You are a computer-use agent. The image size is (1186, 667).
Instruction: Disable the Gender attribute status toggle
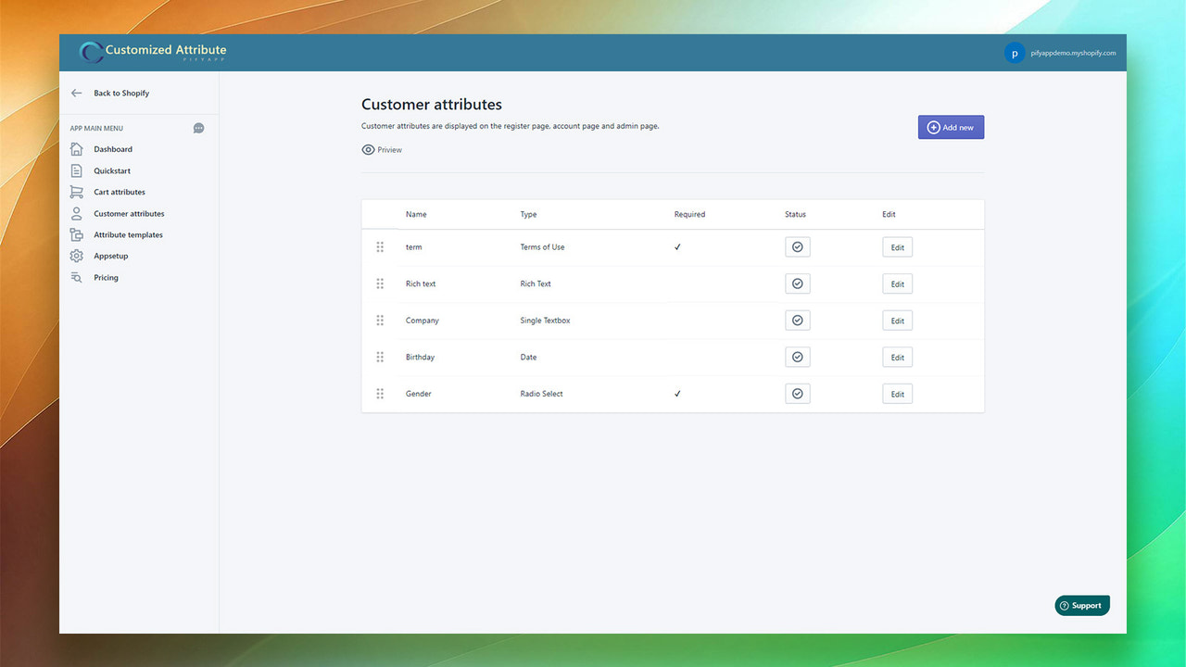tap(797, 393)
